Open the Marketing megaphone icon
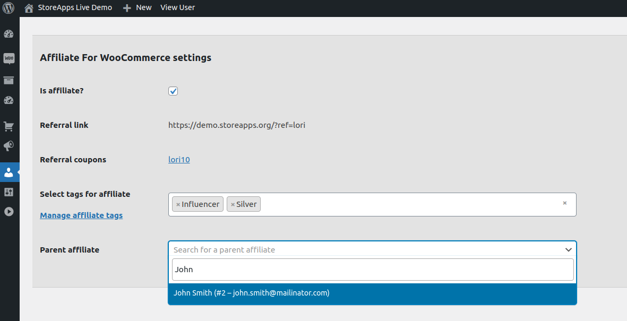627x321 pixels. point(9,146)
